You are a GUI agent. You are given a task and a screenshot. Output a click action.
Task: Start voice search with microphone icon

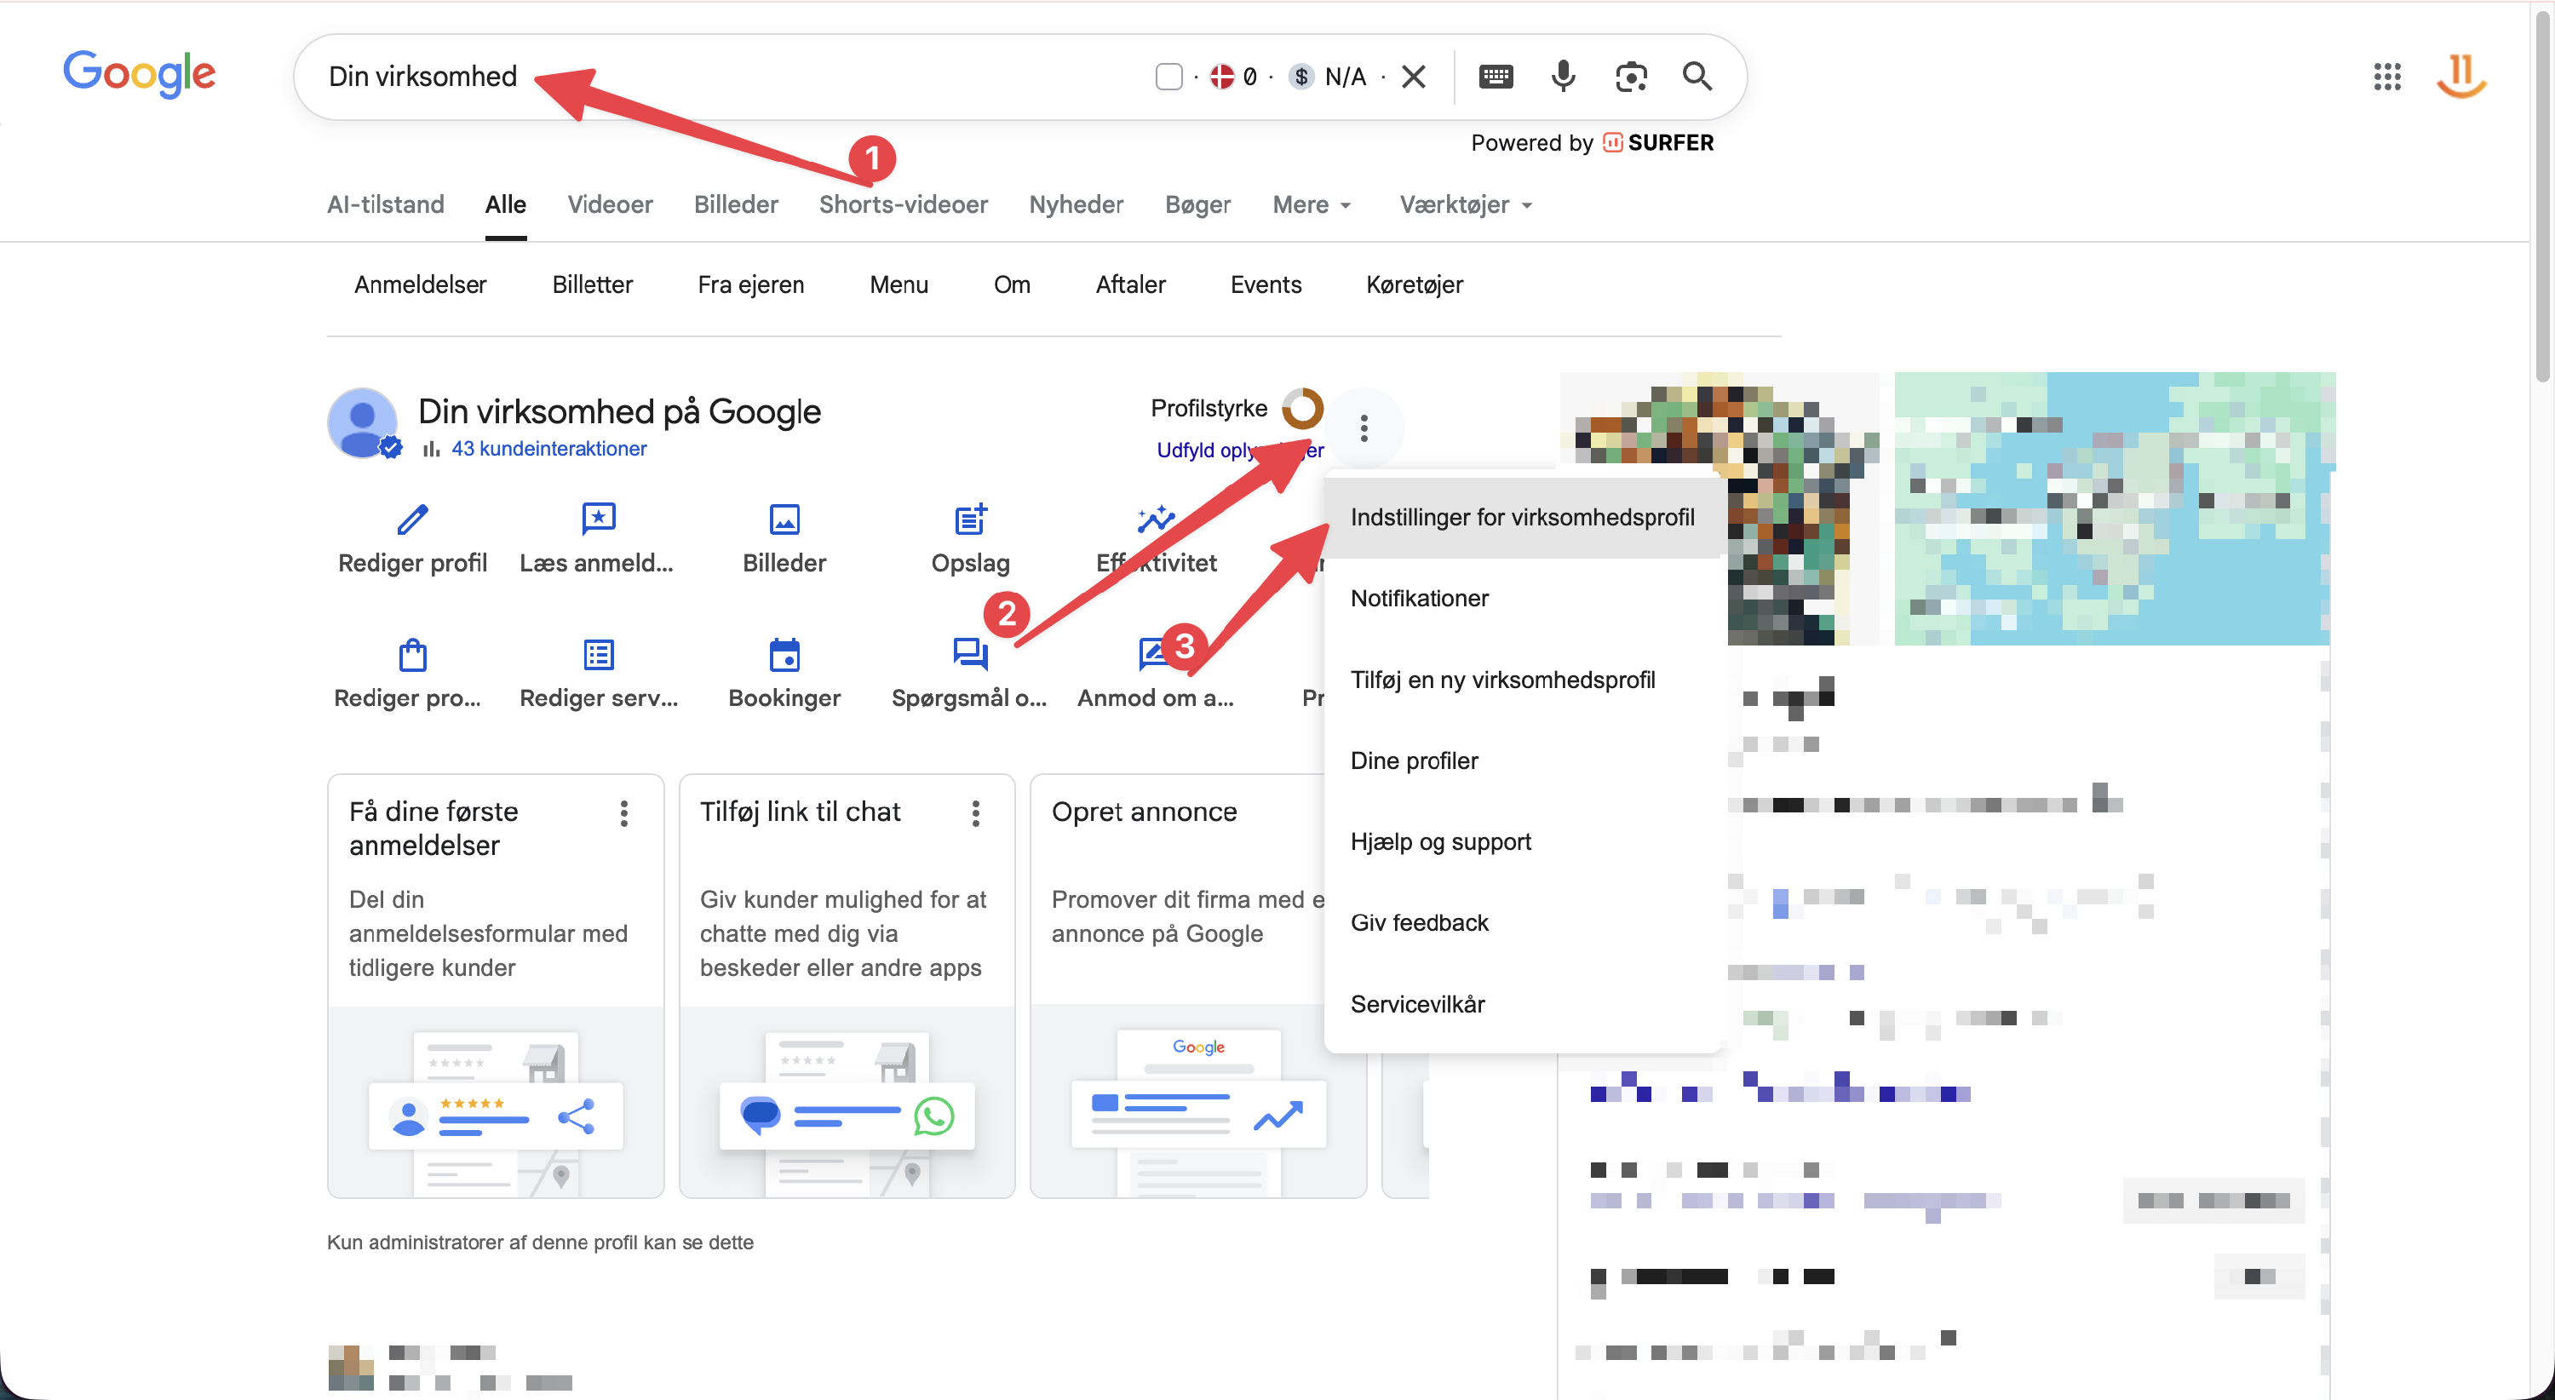[1563, 77]
